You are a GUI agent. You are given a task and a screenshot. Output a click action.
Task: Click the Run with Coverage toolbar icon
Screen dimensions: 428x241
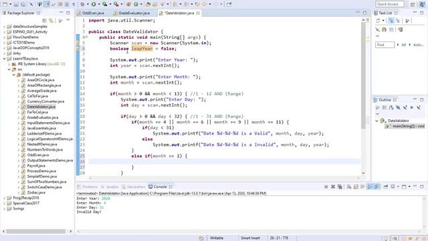point(104,5)
